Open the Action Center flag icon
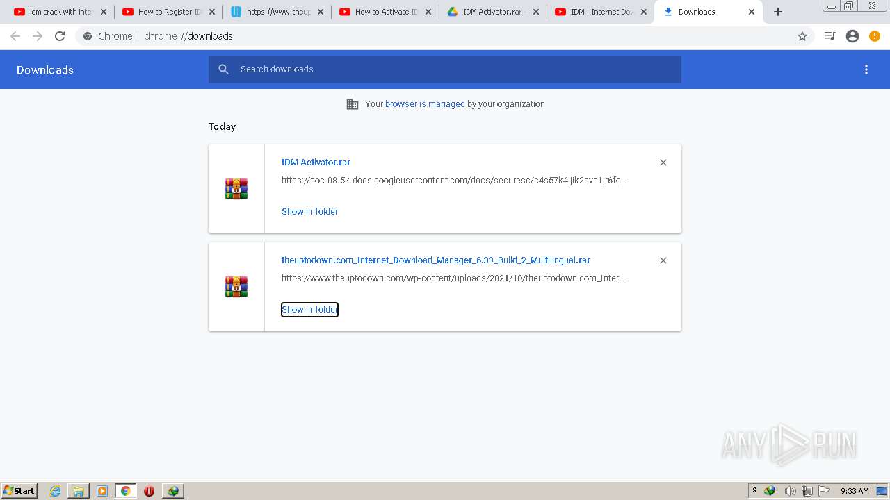Screen dimensions: 890x500 coord(824,491)
